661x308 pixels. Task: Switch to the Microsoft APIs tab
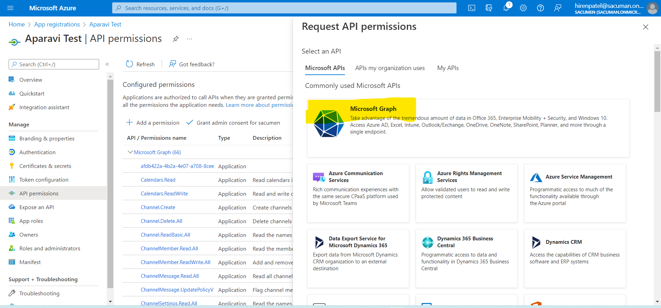point(325,68)
